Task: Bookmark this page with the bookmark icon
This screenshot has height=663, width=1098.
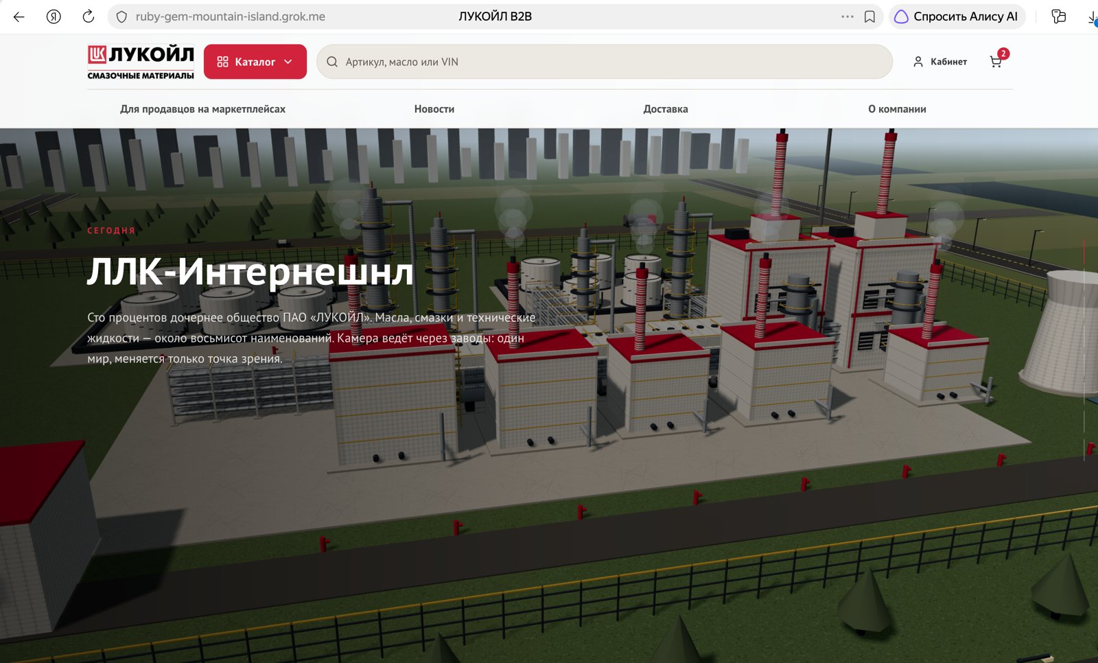Action: tap(869, 16)
